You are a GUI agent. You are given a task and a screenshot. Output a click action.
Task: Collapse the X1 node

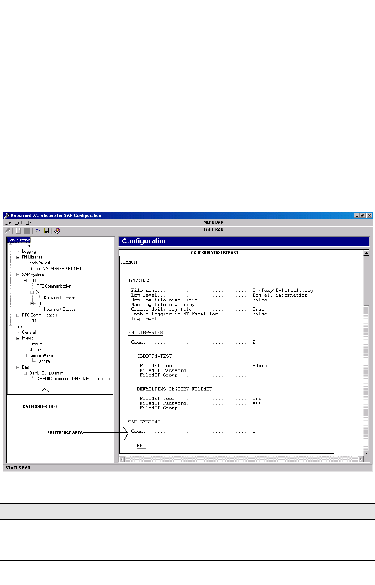pos(33,291)
